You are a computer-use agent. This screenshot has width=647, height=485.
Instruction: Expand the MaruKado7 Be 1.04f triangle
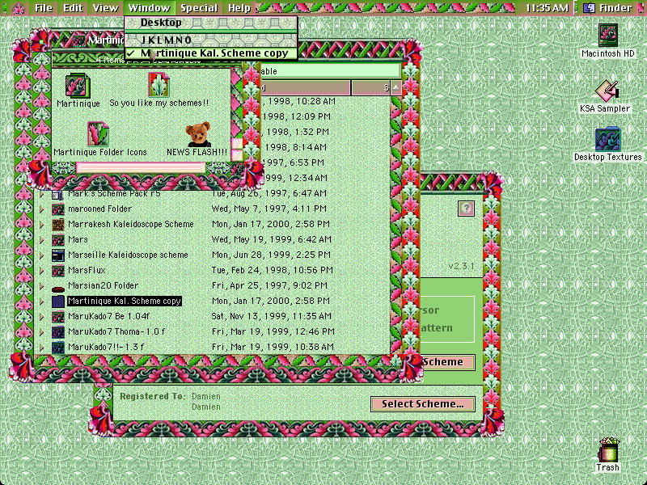click(42, 317)
